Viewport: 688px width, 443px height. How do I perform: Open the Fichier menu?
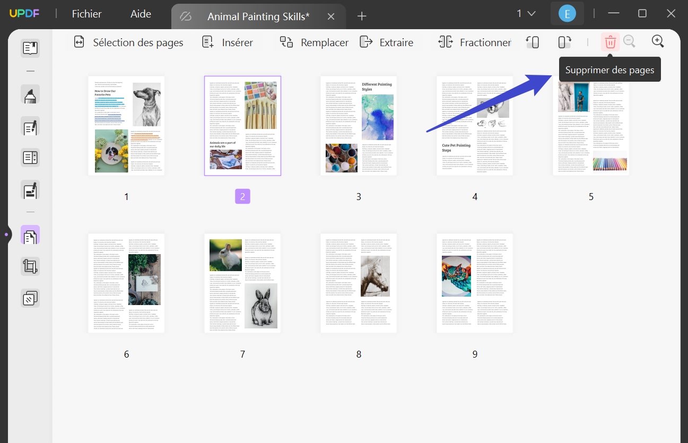click(86, 14)
